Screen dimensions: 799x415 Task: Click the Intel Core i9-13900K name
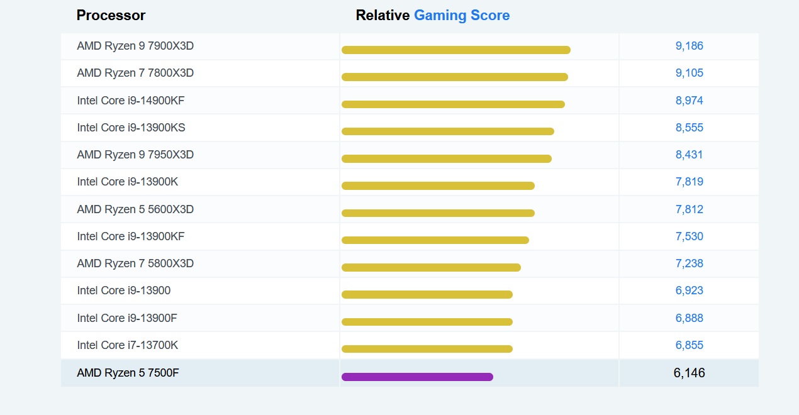click(128, 182)
